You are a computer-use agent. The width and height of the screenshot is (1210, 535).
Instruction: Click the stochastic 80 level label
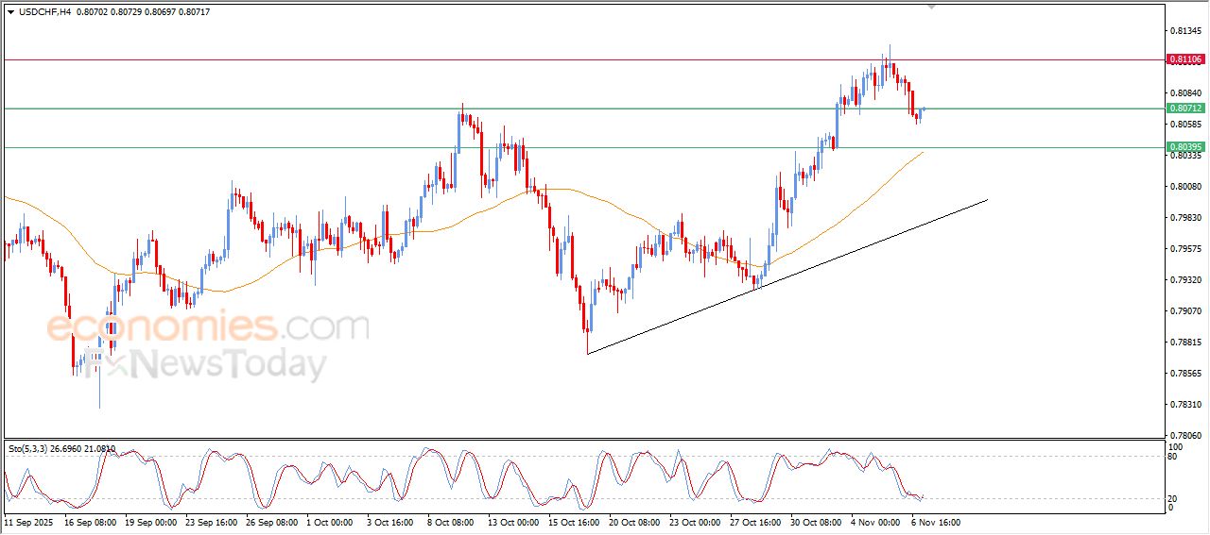tap(1175, 457)
